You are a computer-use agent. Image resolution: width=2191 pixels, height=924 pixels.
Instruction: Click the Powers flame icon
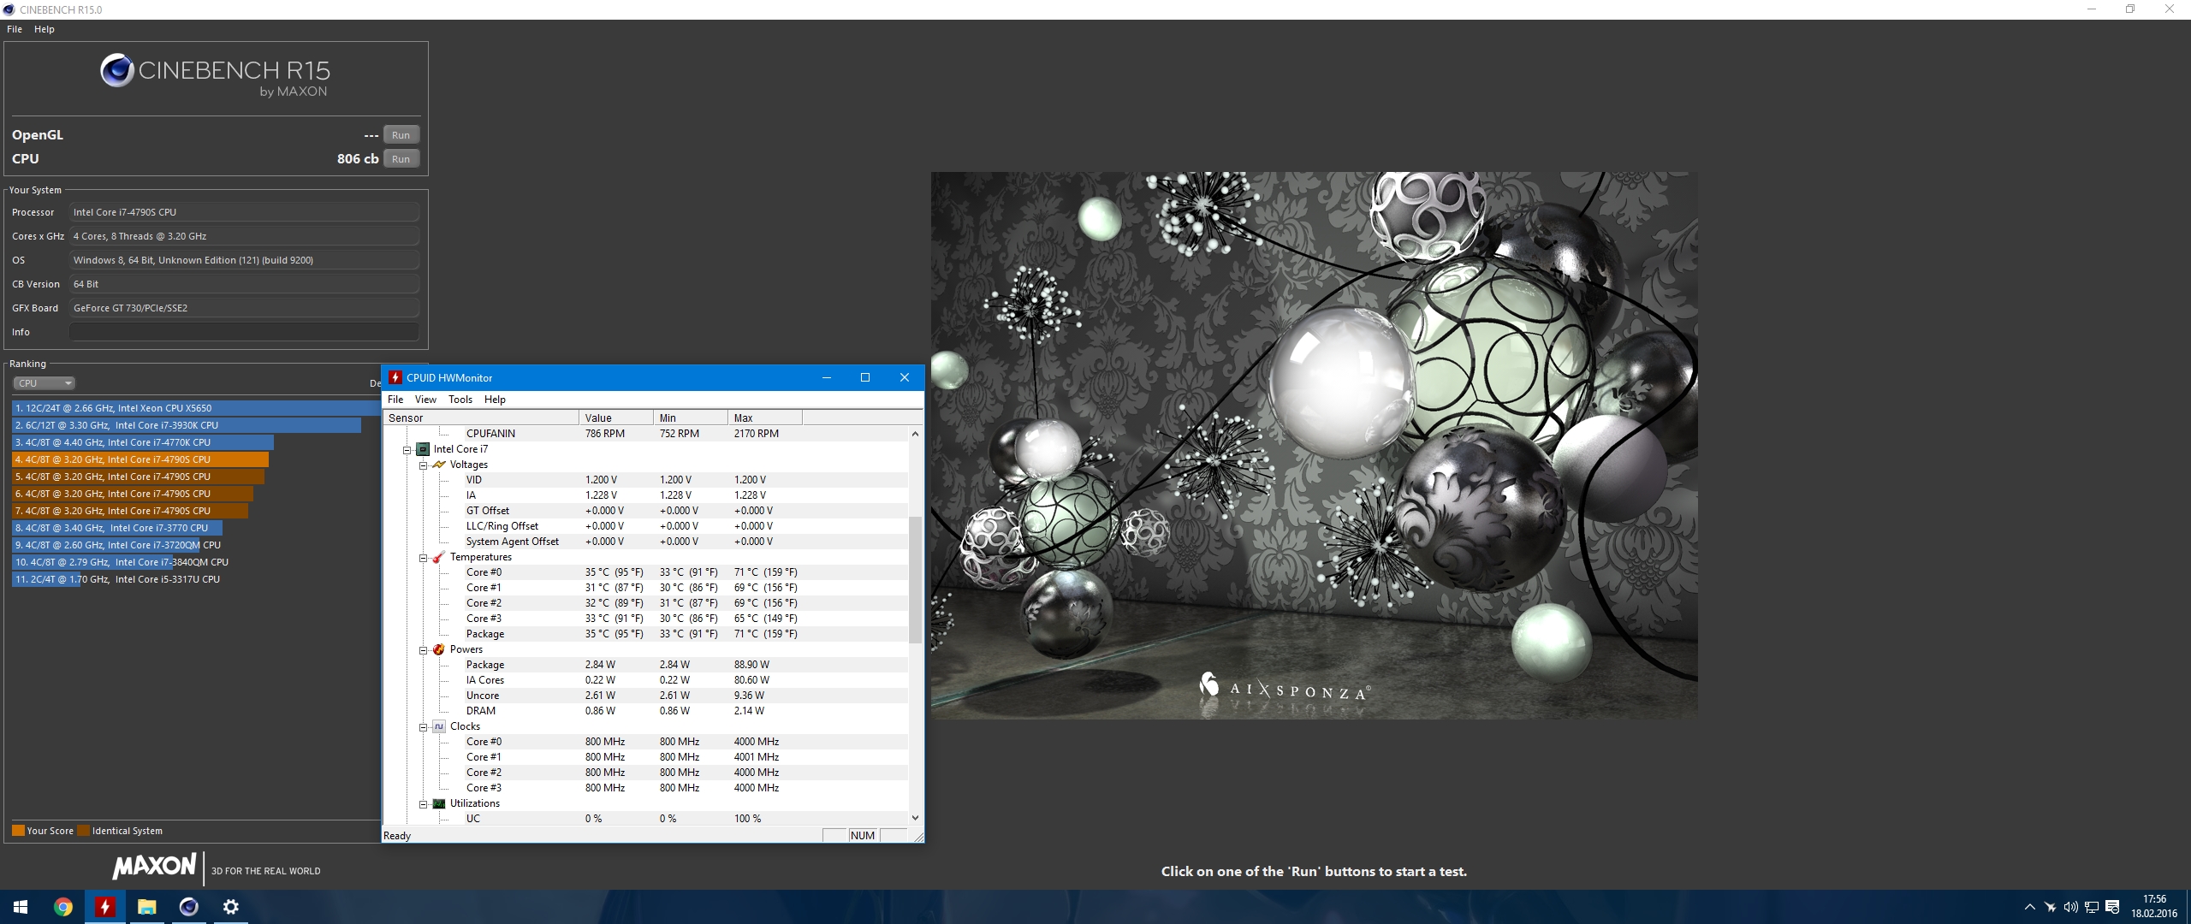[x=439, y=649]
